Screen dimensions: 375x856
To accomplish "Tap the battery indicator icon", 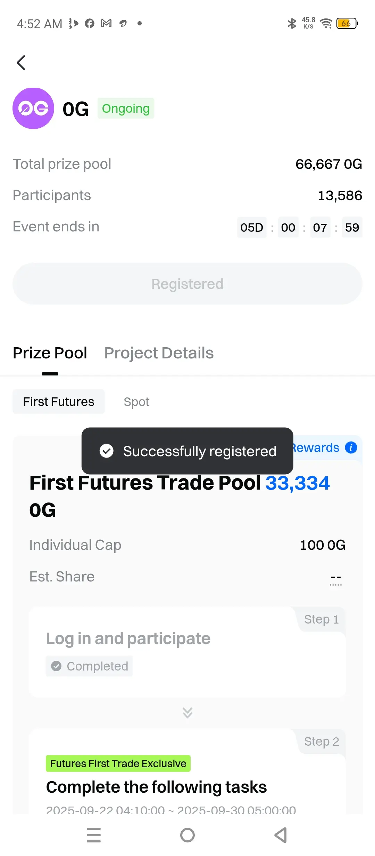I will pos(347,23).
